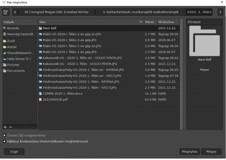Image resolution: width=226 pixels, height=160 pixels.
Task: Click the large folder preview thumbnail
Action: coord(205,41)
